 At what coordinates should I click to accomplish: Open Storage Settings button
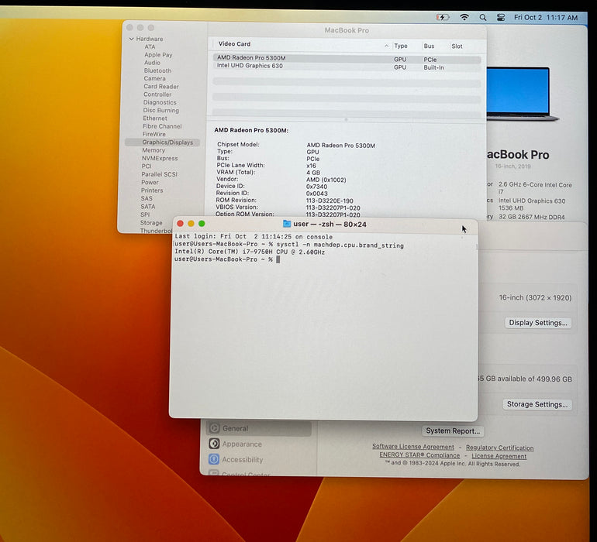[537, 404]
